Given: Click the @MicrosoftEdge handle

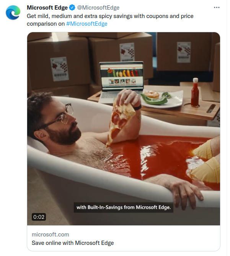Looking at the screenshot, I should pyautogui.click(x=98, y=8).
